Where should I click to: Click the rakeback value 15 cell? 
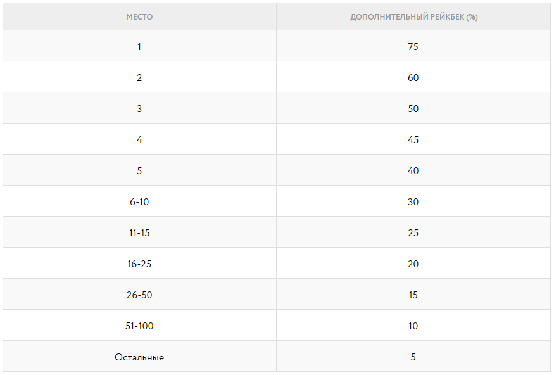click(413, 295)
